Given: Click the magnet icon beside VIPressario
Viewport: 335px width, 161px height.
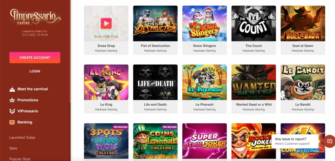Looking at the screenshot, I should click(12, 111).
